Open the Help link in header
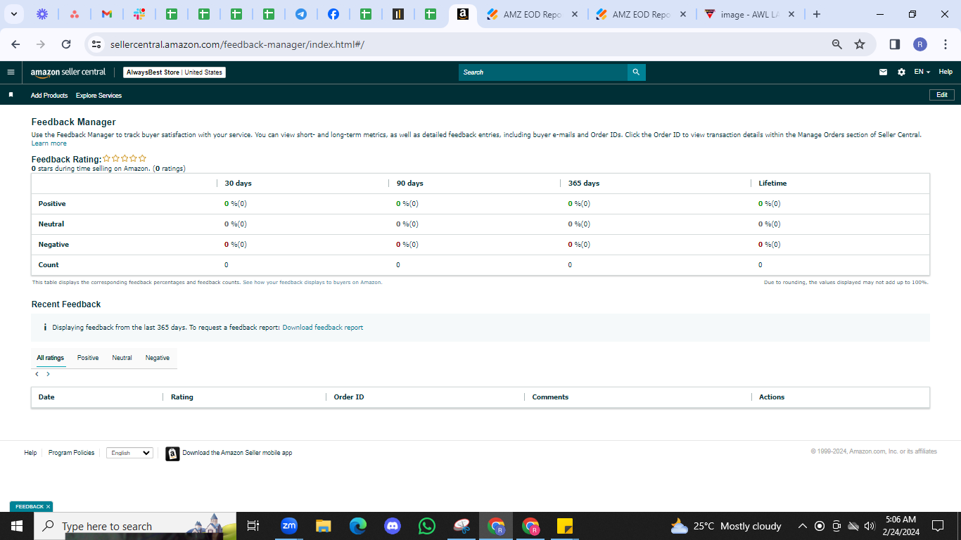This screenshot has height=540, width=961. (946, 72)
